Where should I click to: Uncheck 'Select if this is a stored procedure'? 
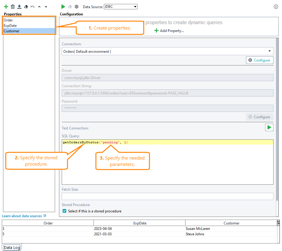(x=64, y=211)
